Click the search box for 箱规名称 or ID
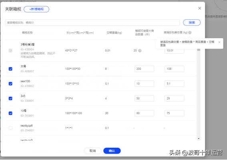 tap(92, 23)
